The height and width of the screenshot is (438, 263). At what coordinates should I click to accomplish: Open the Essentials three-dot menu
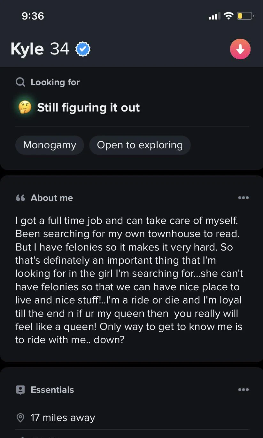[x=243, y=390]
